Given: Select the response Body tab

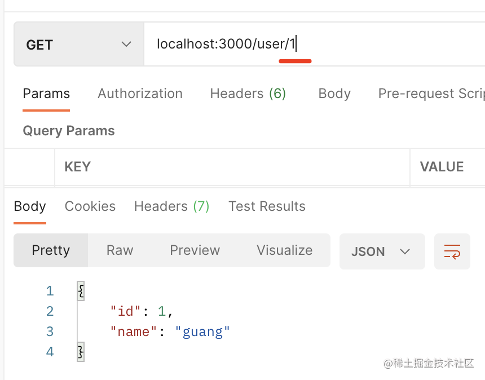Looking at the screenshot, I should 30,206.
